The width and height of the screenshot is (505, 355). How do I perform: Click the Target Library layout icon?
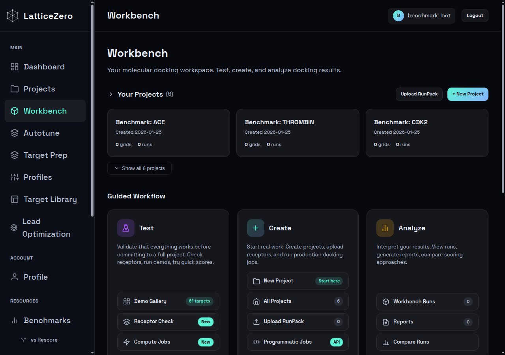15,199
